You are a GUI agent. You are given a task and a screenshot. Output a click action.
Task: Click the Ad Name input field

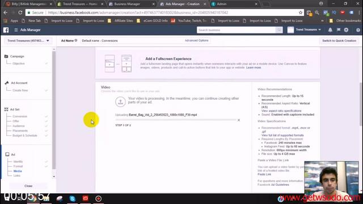pos(132,41)
